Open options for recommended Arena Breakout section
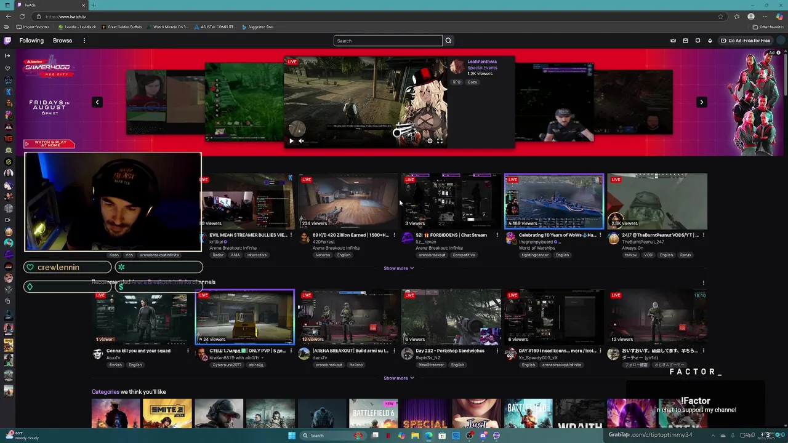 (x=704, y=282)
